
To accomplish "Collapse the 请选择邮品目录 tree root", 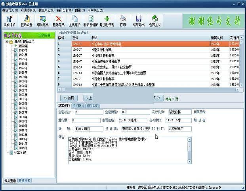I will click(x=7, y=41).
